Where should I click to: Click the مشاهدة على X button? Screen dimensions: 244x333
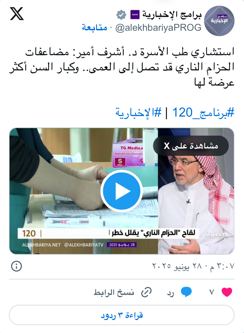pos(191,146)
